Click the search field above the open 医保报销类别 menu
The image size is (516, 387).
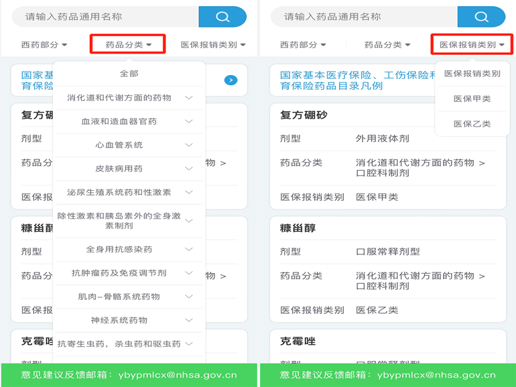[x=362, y=17]
